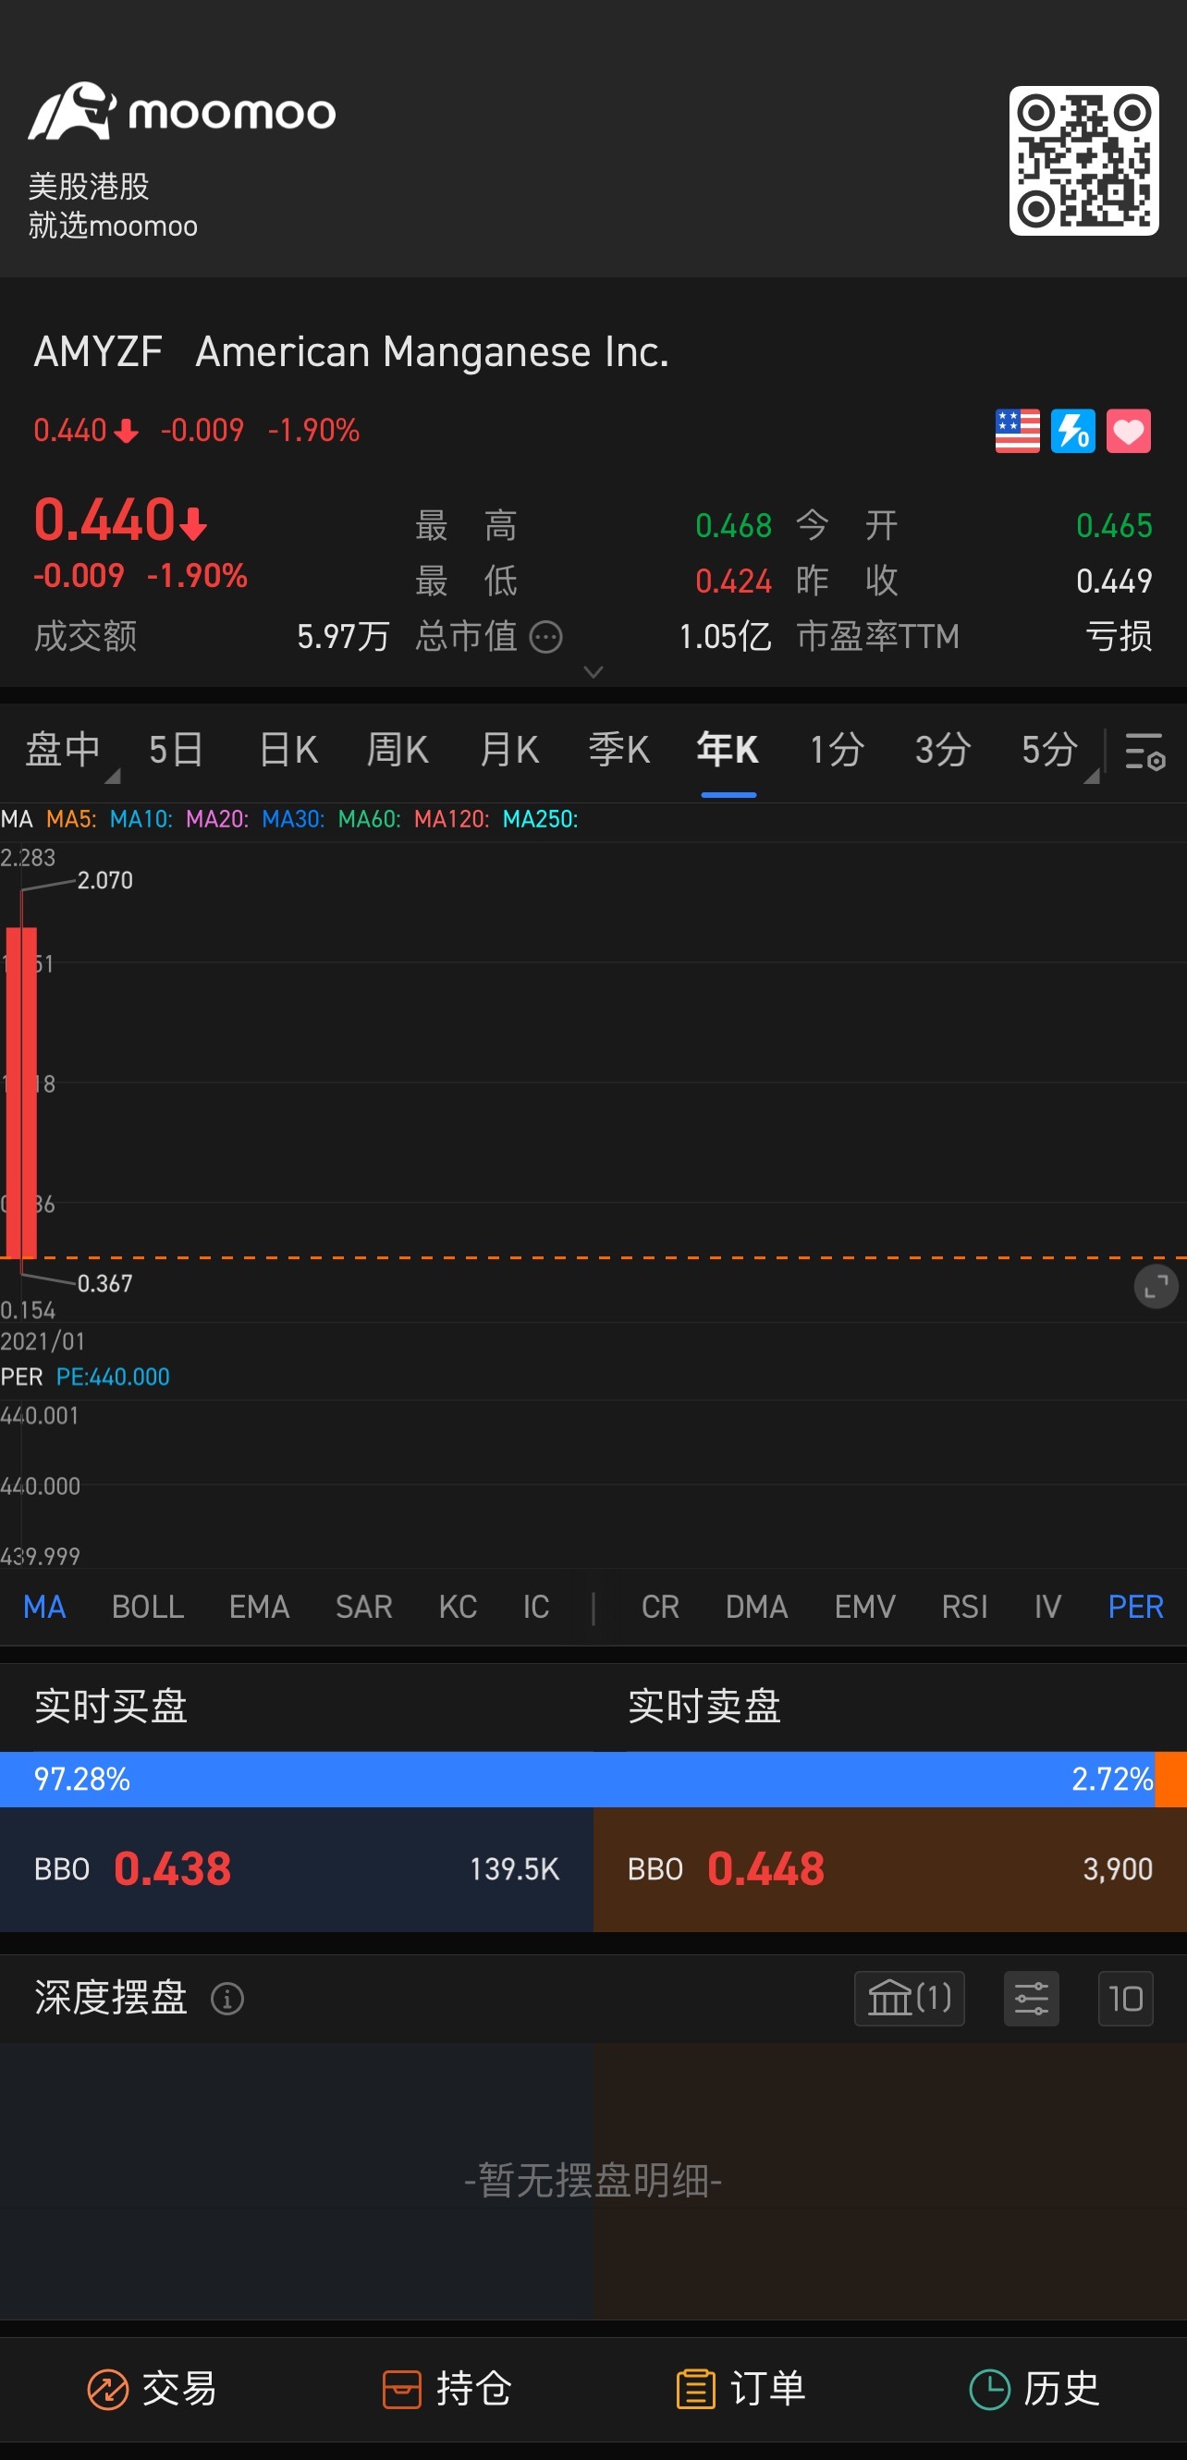Select the SAR indicator
The width and height of the screenshot is (1187, 2460).
[x=364, y=1608]
